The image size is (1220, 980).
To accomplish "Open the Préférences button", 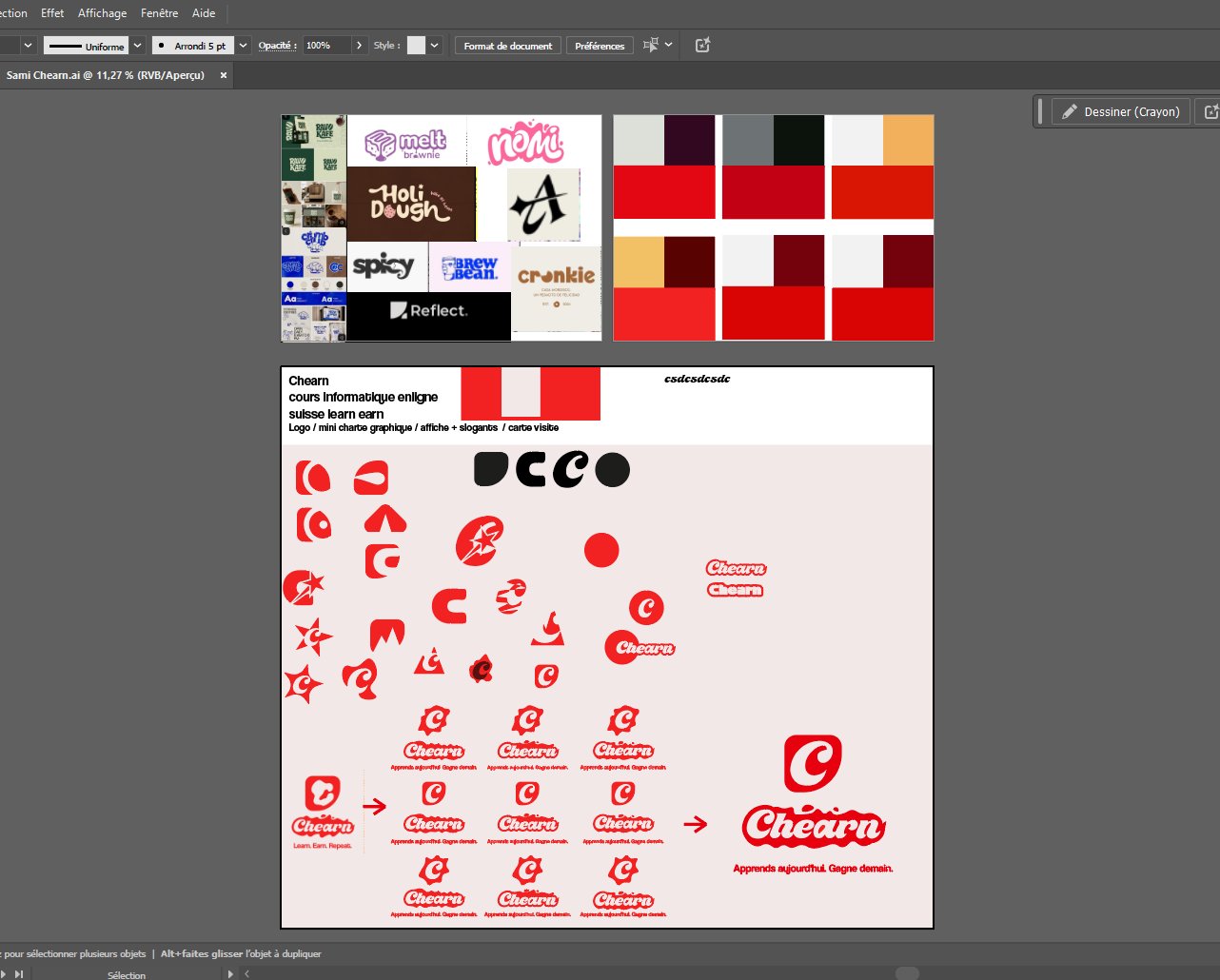I will pyautogui.click(x=600, y=46).
